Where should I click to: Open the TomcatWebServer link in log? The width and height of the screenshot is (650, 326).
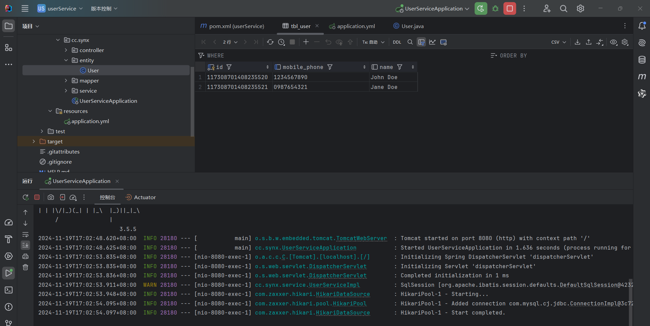click(361, 238)
